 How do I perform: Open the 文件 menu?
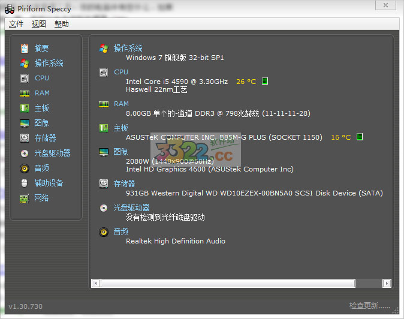(x=16, y=24)
